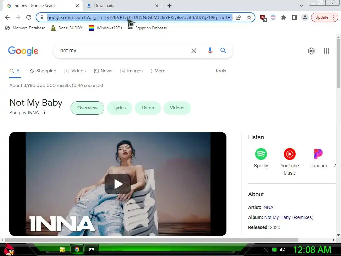Click the 12:08 AM taskbar clock
Screen dimensions: 341x256
(312, 250)
